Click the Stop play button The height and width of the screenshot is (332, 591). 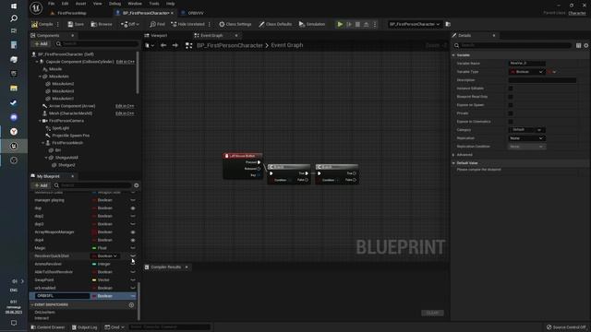pyautogui.click(x=357, y=24)
